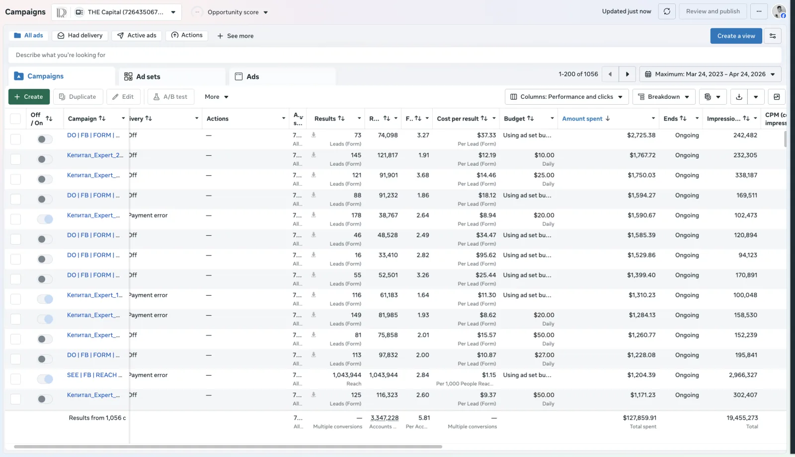Open the reports icon dropdown
795x457 pixels.
[x=713, y=97]
